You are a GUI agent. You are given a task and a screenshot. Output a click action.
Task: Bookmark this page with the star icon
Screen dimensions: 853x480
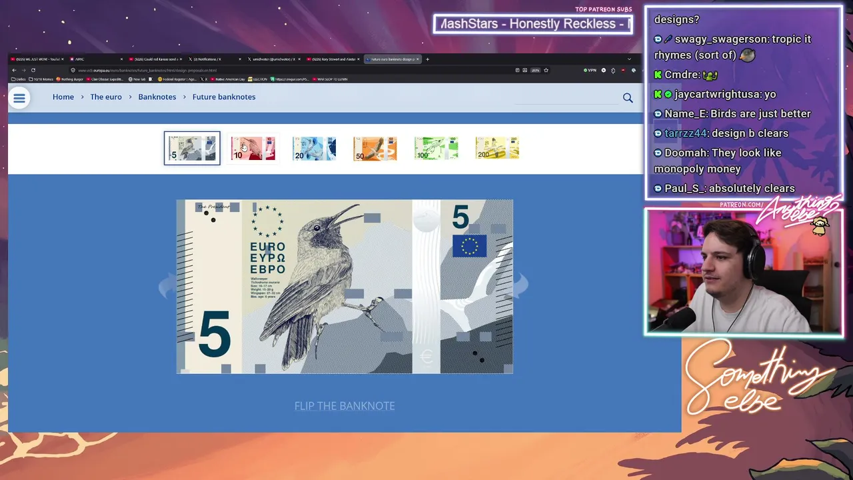tap(546, 70)
